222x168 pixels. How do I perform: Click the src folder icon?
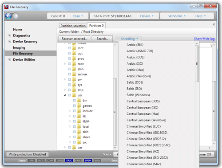(79, 142)
